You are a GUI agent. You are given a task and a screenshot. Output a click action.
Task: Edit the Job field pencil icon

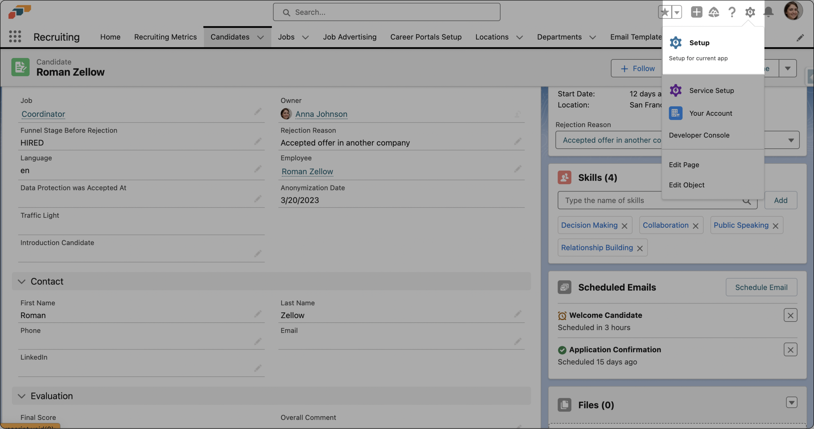pos(258,111)
